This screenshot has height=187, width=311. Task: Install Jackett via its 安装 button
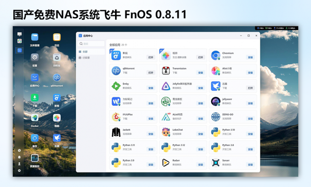(x=151, y=134)
